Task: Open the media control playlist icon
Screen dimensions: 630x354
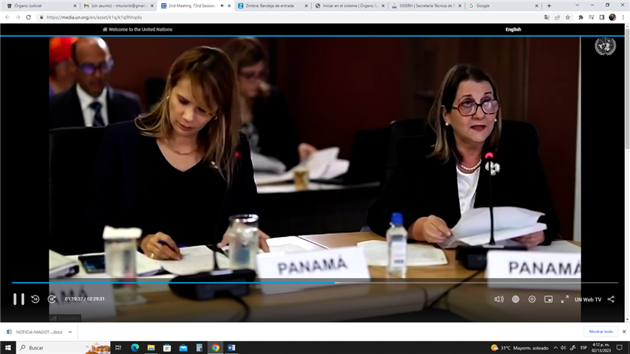Action: pos(592,17)
